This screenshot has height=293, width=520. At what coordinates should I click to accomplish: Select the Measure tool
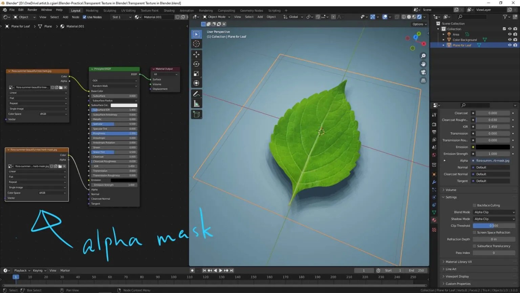click(196, 103)
